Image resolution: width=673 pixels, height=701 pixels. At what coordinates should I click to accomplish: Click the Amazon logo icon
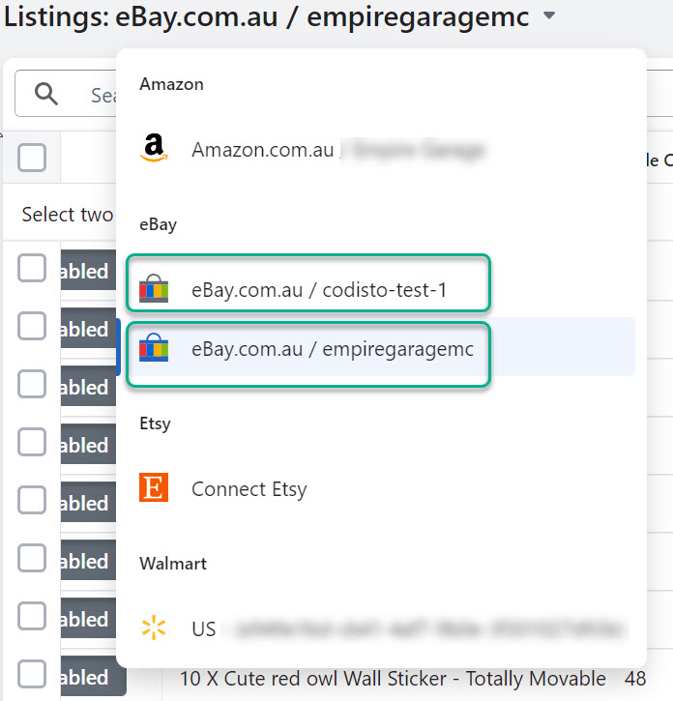(154, 148)
